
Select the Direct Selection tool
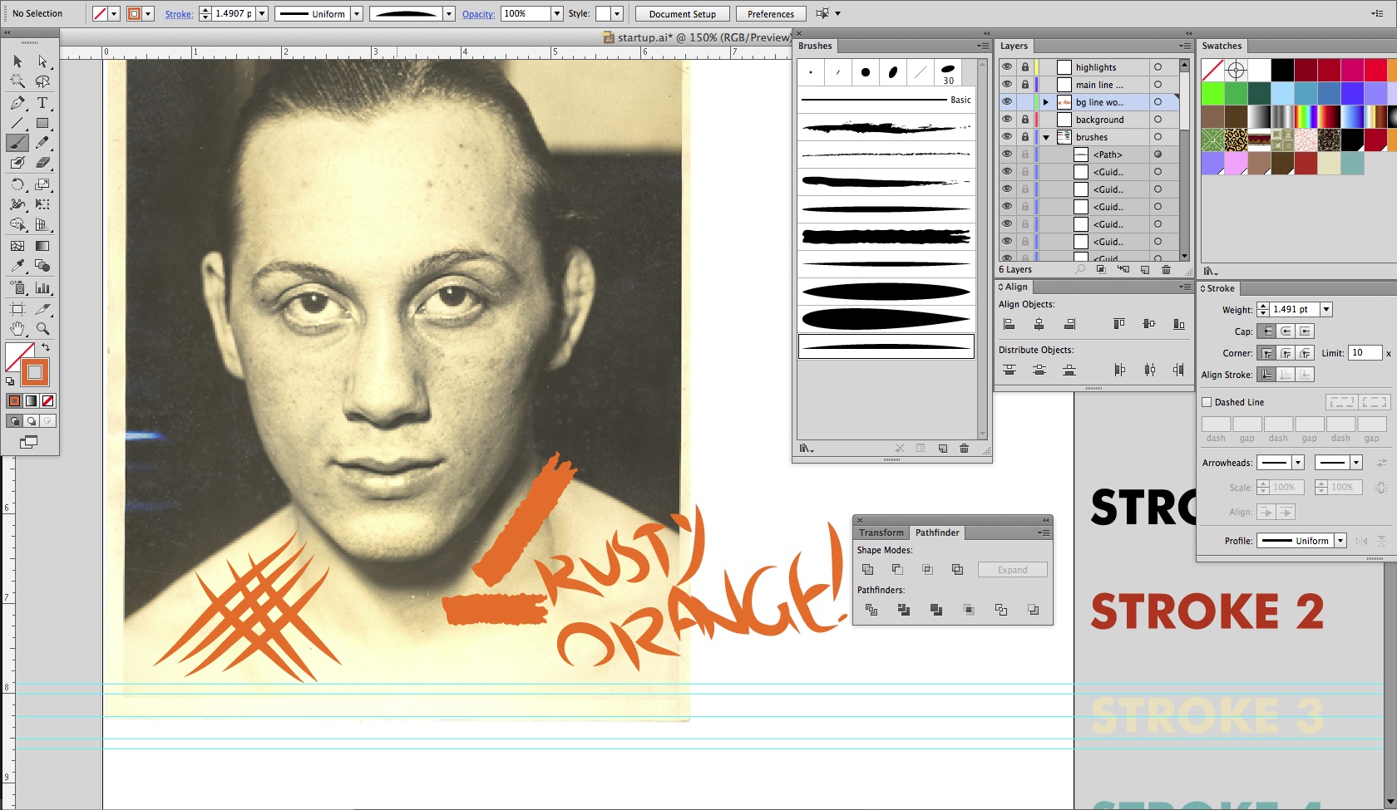click(x=42, y=61)
